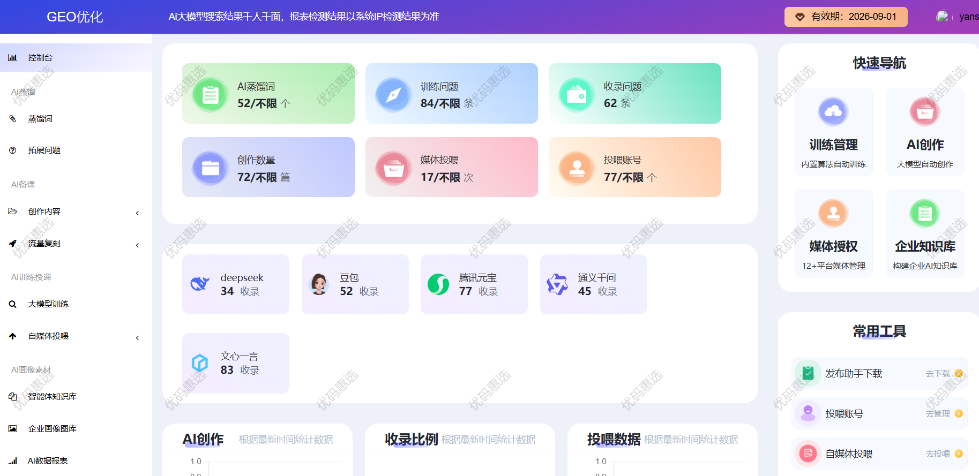Open the 媒体授权 orange user icon

833,213
